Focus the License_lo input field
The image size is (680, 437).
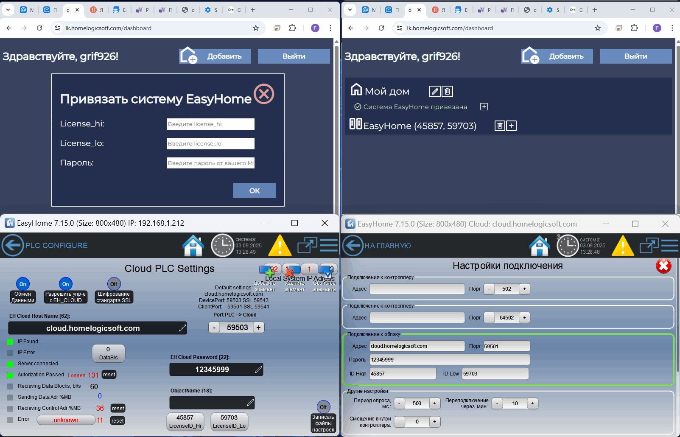(210, 143)
